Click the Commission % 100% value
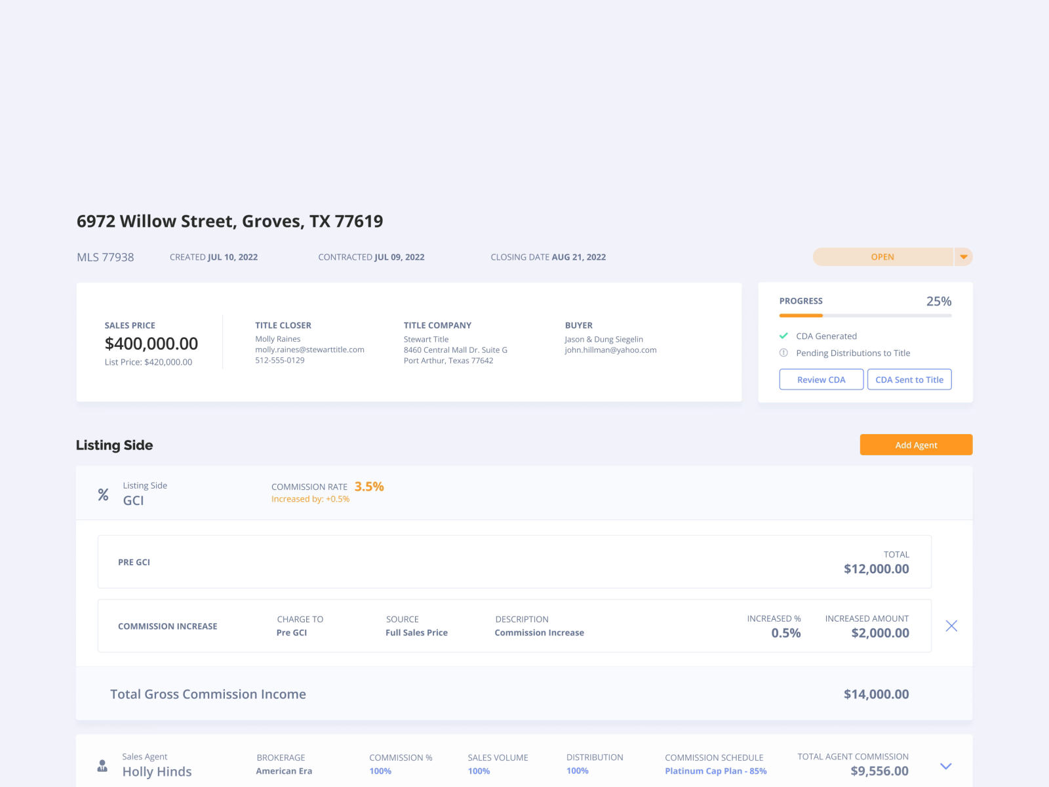The image size is (1049, 787). tap(380, 771)
